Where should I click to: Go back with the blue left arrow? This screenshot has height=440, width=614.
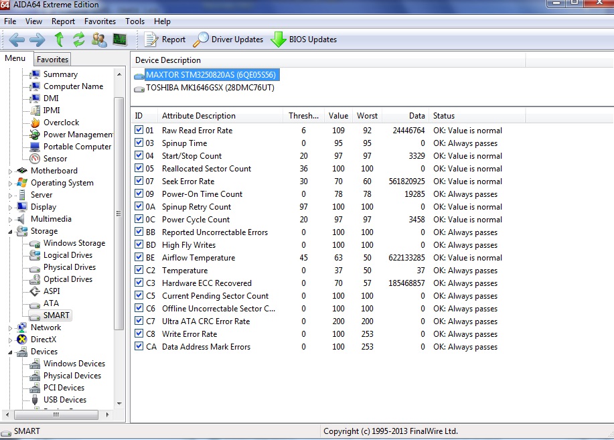tap(17, 40)
